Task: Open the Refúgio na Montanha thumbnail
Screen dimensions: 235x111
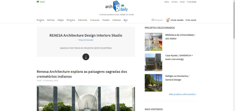Action: (x=154, y=83)
